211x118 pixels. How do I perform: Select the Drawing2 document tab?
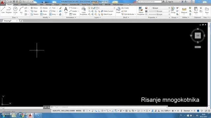pos(10,21)
